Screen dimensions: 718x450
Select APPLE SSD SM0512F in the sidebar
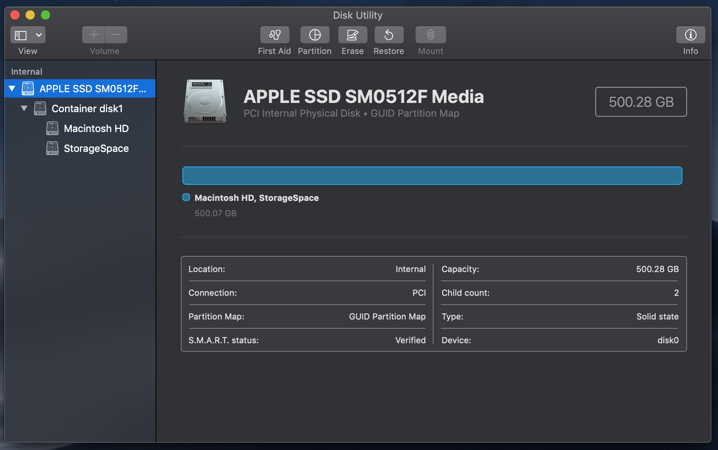80,88
